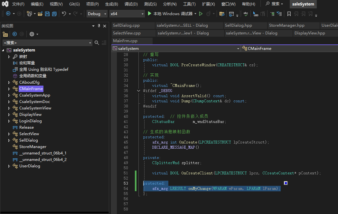Switch to the StoreManager.hpp tab
The width and height of the screenshot is (338, 214).
286,25
